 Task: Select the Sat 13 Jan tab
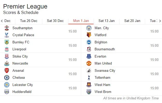[107, 21]
